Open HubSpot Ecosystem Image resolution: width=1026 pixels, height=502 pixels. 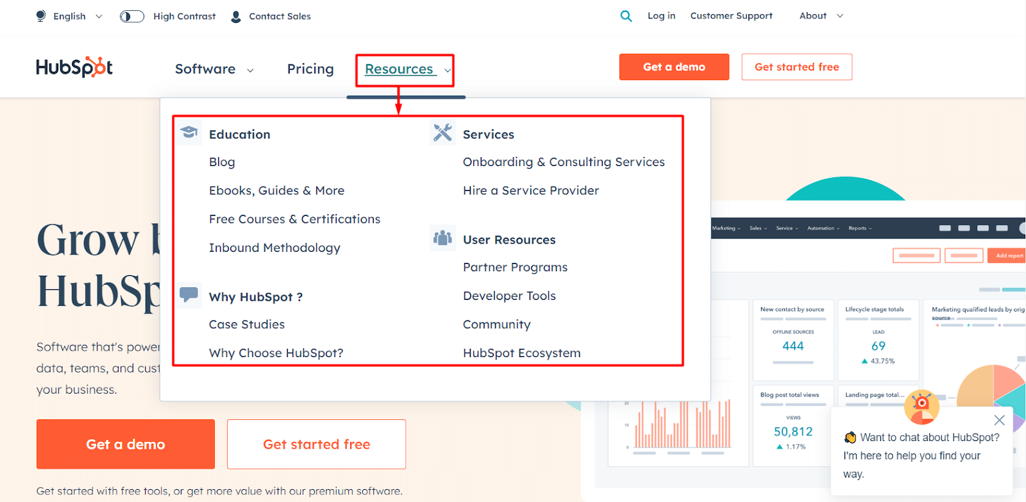[x=522, y=353]
